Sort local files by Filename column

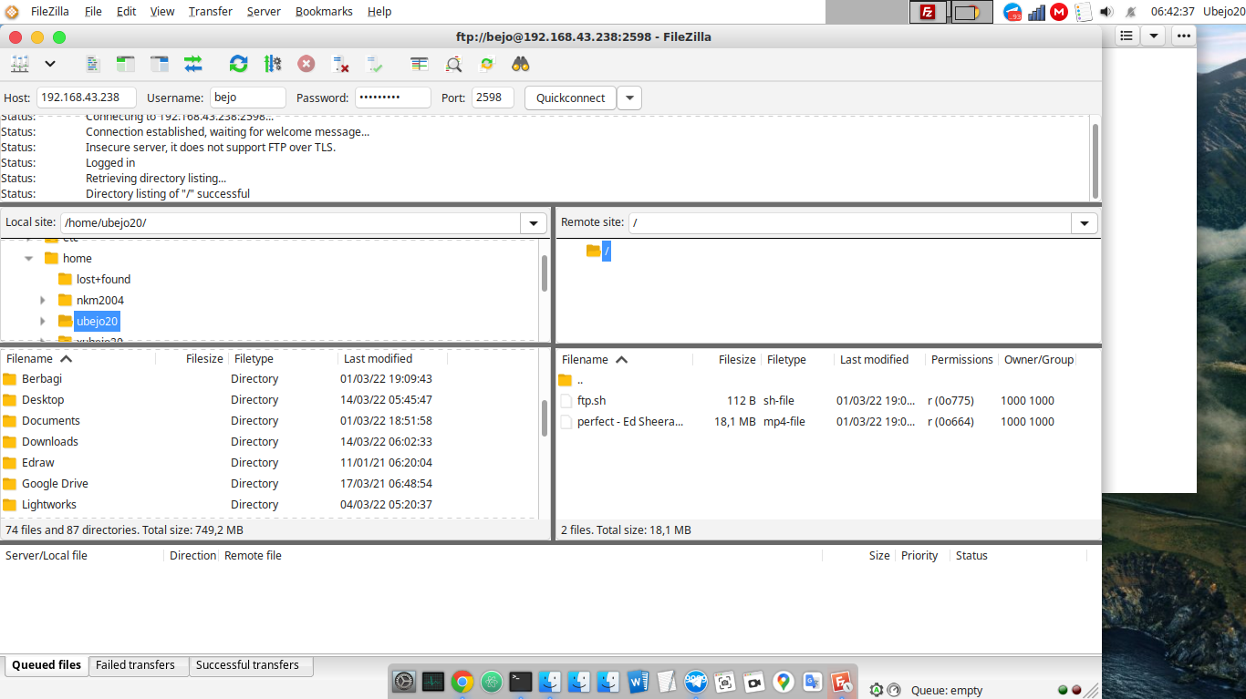coord(78,359)
